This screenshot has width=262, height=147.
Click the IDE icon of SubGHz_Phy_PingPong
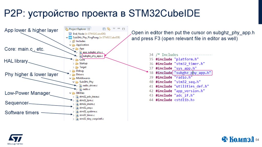tap(70, 37)
